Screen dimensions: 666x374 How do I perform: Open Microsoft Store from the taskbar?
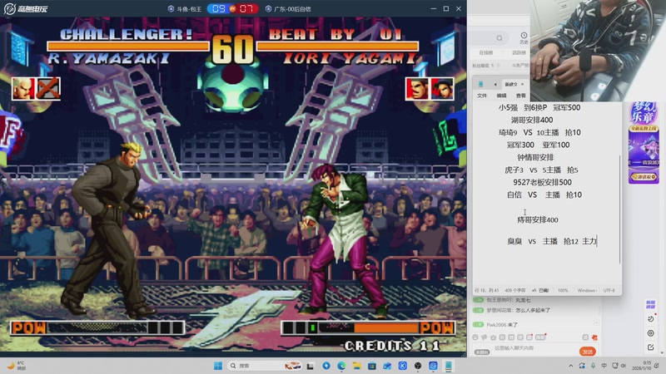point(372,366)
